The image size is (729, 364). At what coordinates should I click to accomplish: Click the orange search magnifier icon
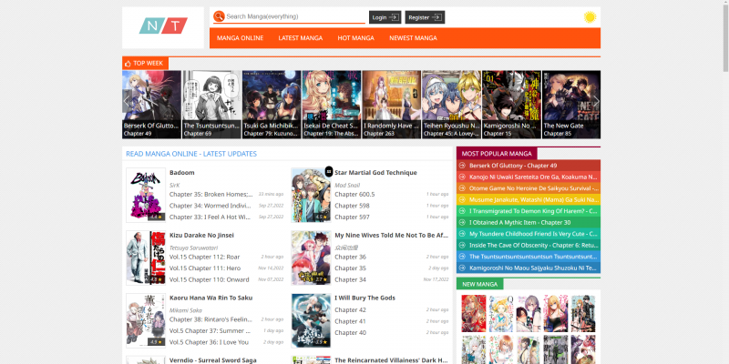click(x=219, y=16)
